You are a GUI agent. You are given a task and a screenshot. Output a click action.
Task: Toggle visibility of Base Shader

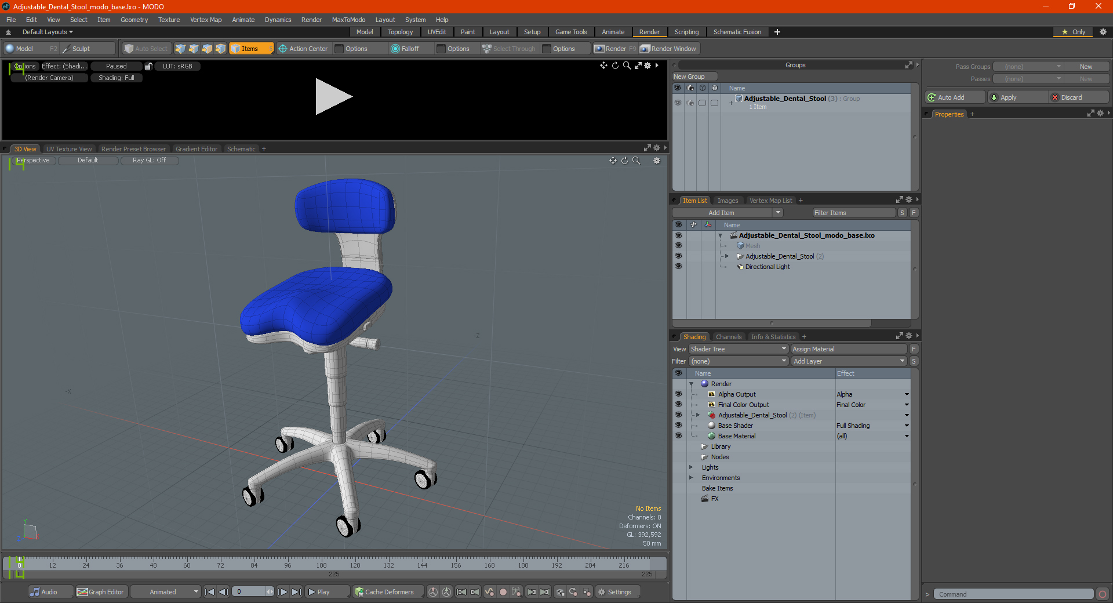coord(678,426)
